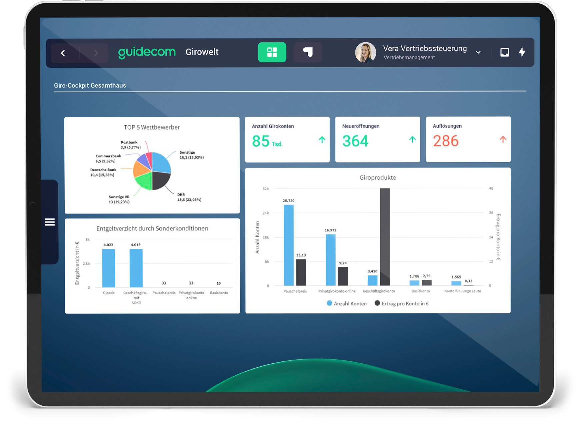
Task: Expand the user profile dropdown chevron
Action: tap(478, 52)
